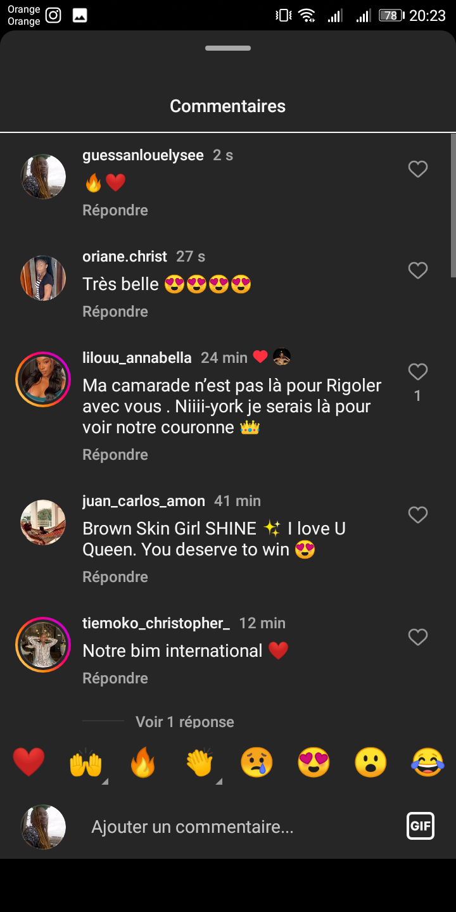
Task: Open clapping hands emoji skin tone options
Action: click(219, 782)
